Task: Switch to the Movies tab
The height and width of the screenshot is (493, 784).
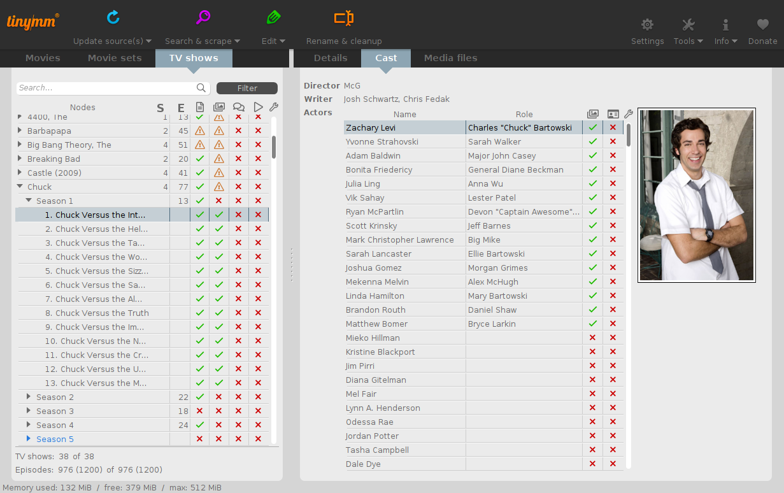Action: [x=43, y=58]
